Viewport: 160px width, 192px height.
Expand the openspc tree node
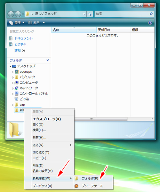(x=13, y=72)
